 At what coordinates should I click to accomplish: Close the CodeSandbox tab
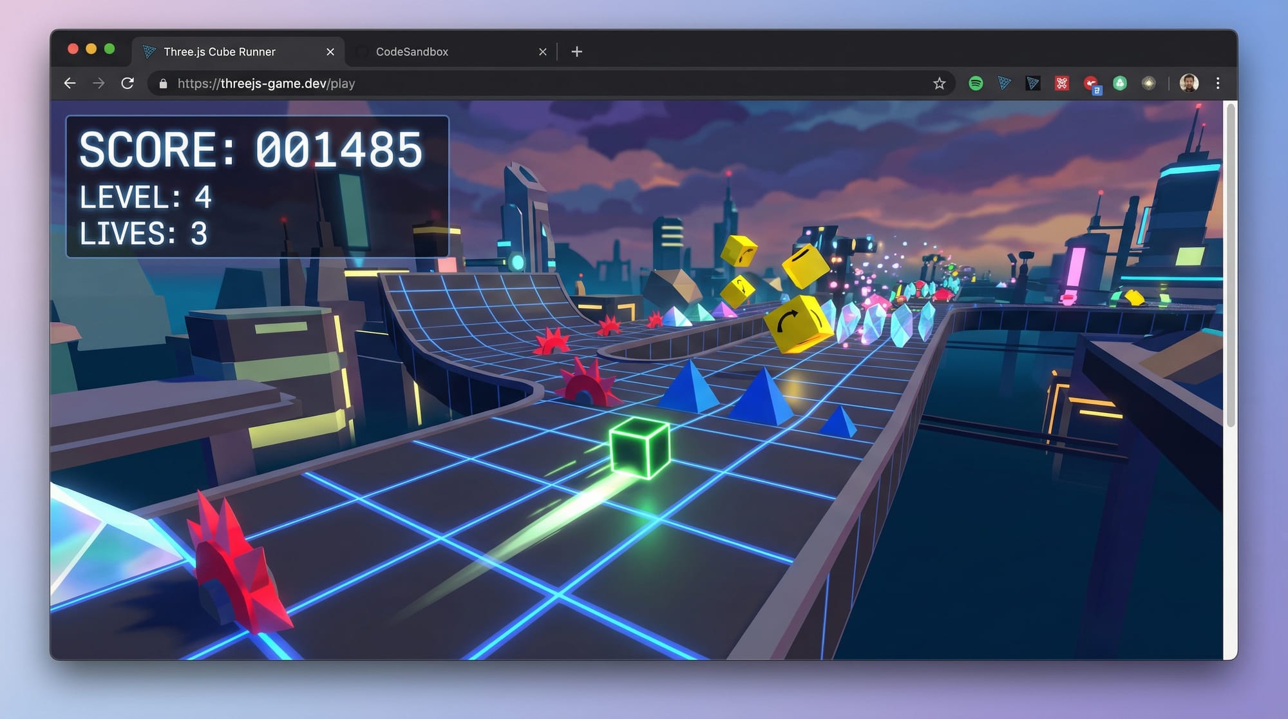coord(542,52)
